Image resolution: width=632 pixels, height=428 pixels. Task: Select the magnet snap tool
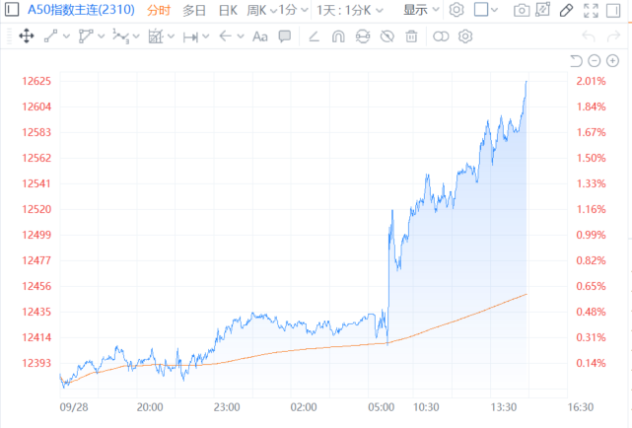[338, 36]
